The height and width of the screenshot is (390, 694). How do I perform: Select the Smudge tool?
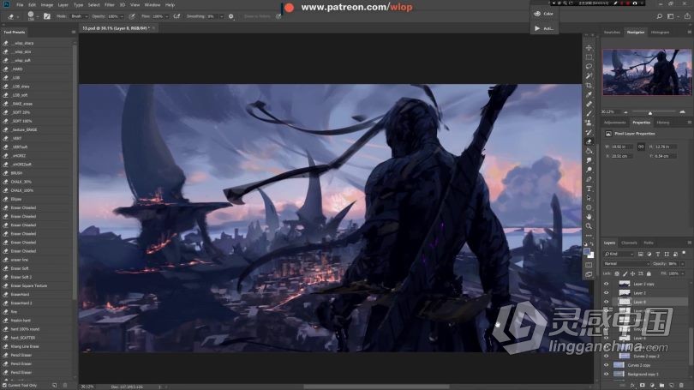coord(589,160)
